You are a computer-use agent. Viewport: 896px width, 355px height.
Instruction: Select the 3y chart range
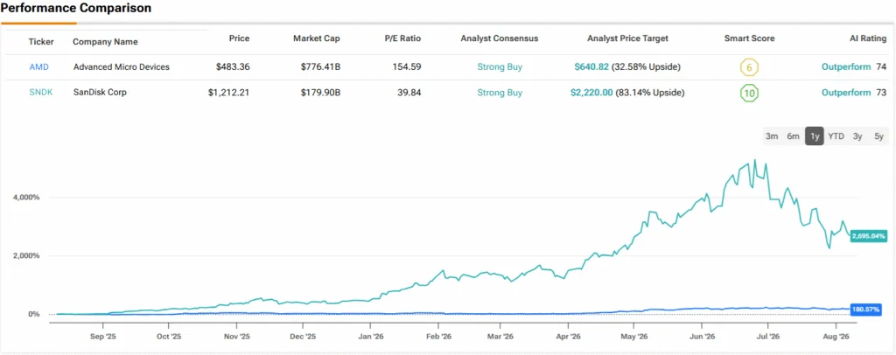(857, 136)
